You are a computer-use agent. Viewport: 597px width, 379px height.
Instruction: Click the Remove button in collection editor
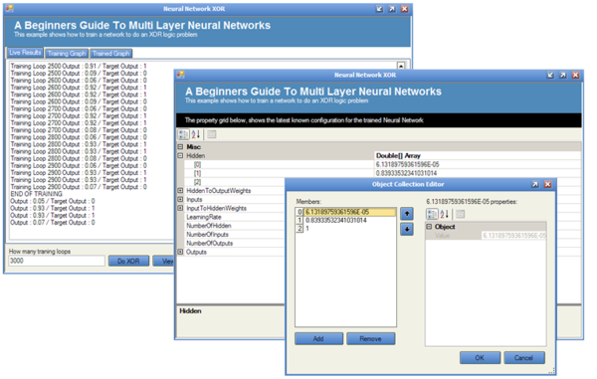click(370, 338)
